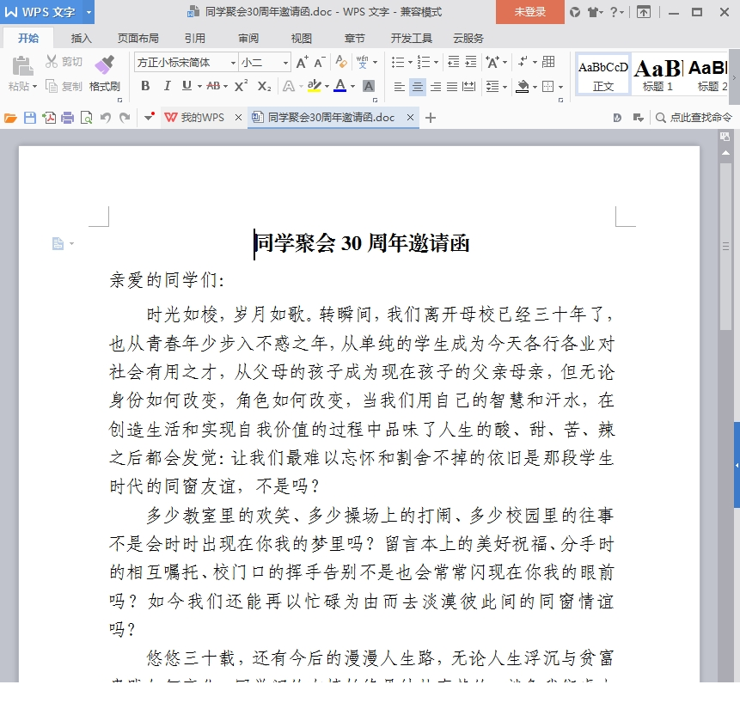Export to PDF icon
Image resolution: width=740 pixels, height=709 pixels.
[x=49, y=118]
